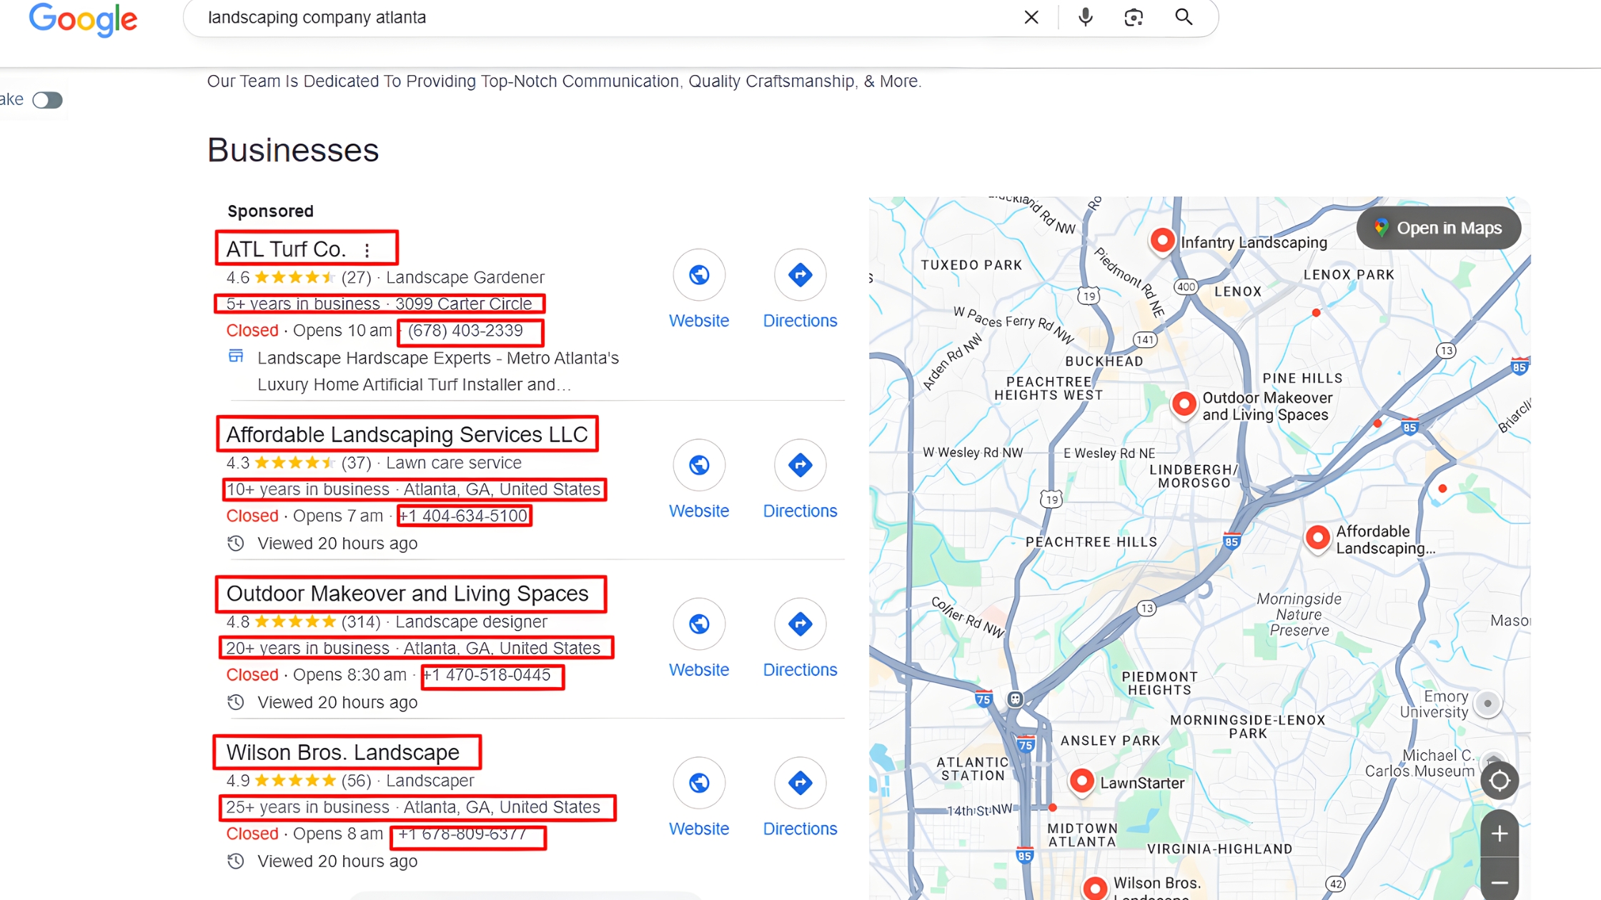Click Infantry Landscaping map pin
Image resolution: width=1601 pixels, height=900 pixels.
point(1162,240)
